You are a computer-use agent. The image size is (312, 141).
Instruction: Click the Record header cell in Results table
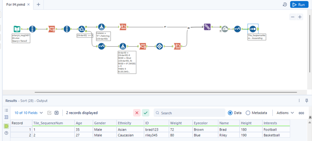click(21, 123)
